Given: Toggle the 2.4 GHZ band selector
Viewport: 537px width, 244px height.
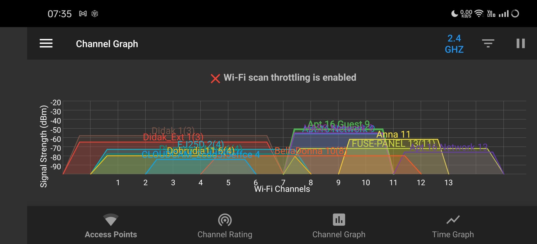Looking at the screenshot, I should (x=454, y=44).
